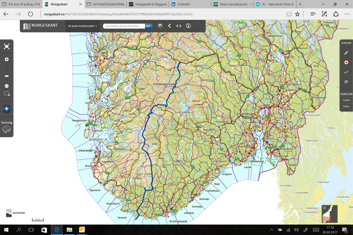Click the Oslo label on map

tap(266, 105)
